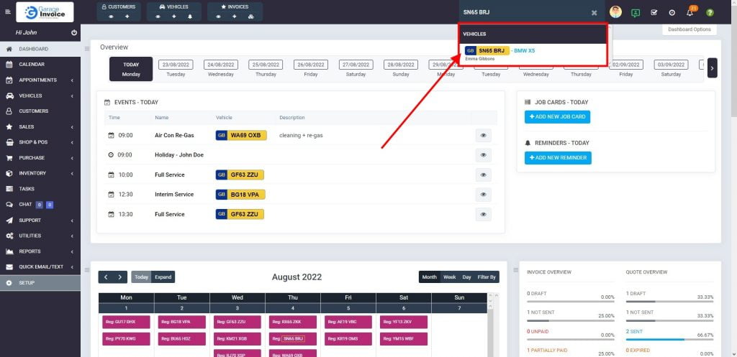Expand Support sidebar menu

[40, 220]
